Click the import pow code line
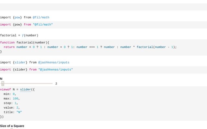This screenshot has width=207, height=129. coord(27,25)
